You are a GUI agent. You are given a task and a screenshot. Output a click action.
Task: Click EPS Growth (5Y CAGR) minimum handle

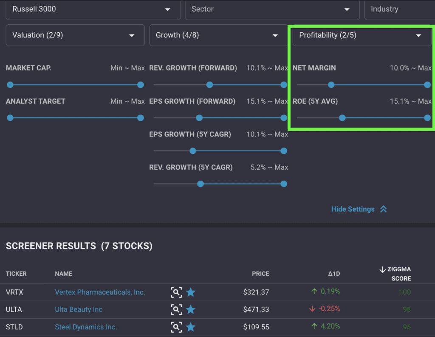coord(193,151)
